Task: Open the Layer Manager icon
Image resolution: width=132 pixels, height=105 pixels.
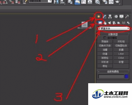Action: [70, 2]
